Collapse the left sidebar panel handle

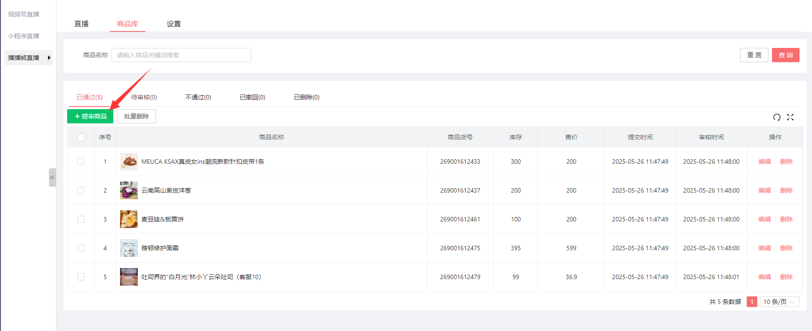pos(52,177)
